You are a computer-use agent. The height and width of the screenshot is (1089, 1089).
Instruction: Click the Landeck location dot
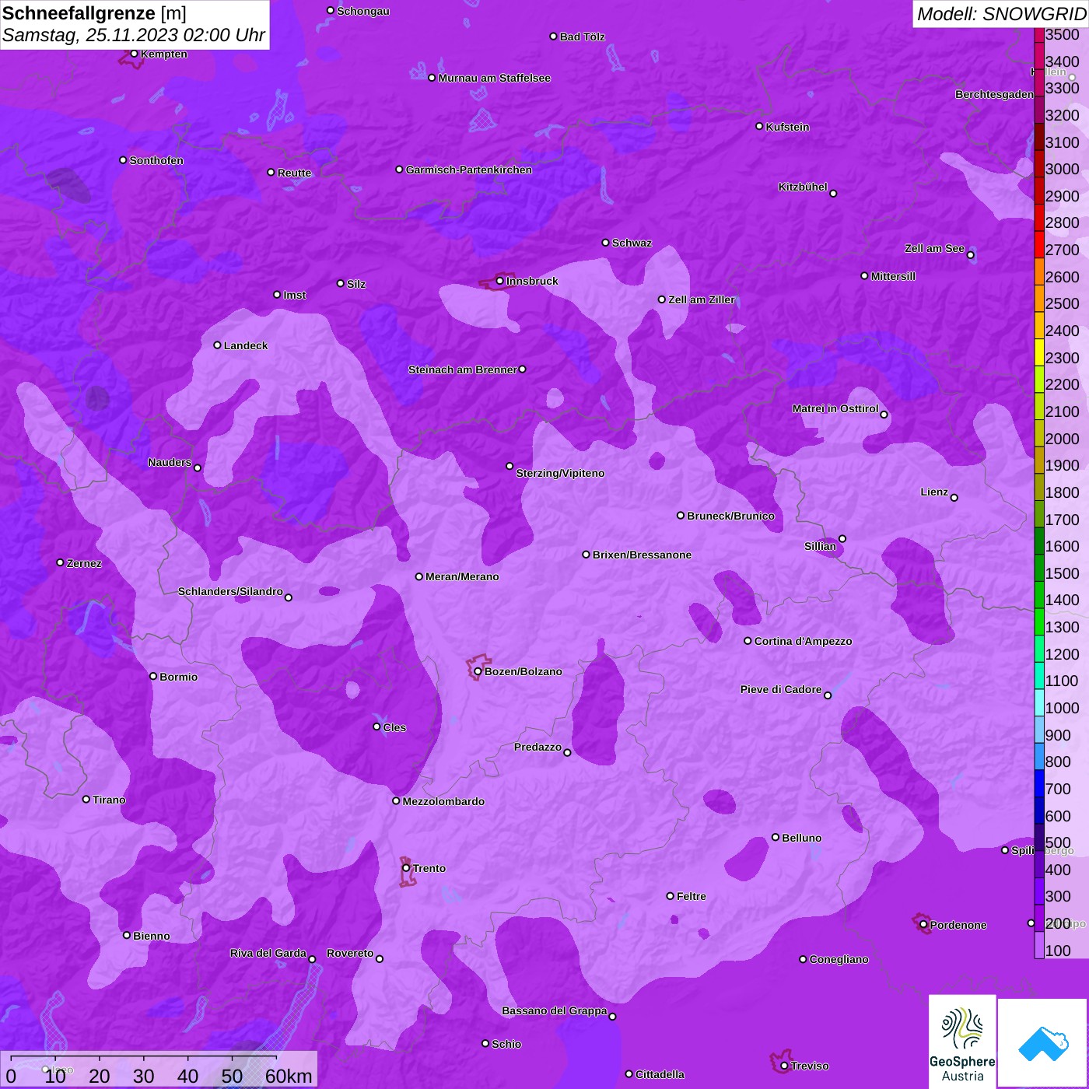217,345
